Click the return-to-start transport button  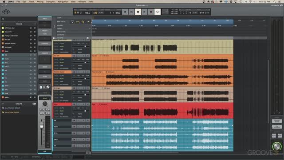coord(125,12)
